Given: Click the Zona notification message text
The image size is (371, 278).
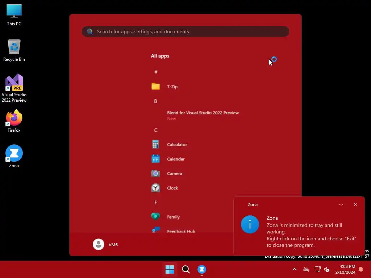Looking at the screenshot, I should coord(311,235).
